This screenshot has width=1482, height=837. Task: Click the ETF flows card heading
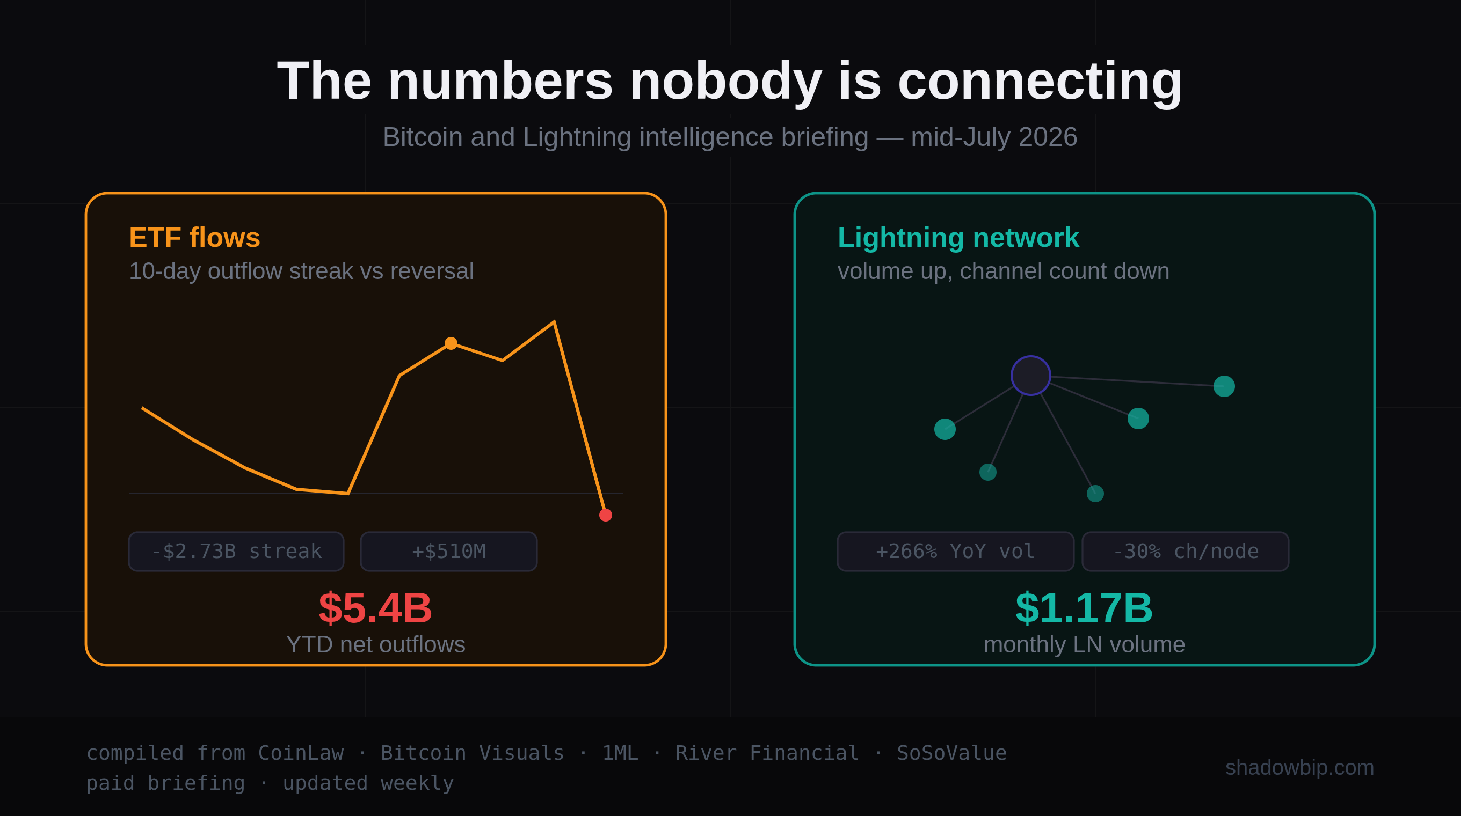coord(194,237)
